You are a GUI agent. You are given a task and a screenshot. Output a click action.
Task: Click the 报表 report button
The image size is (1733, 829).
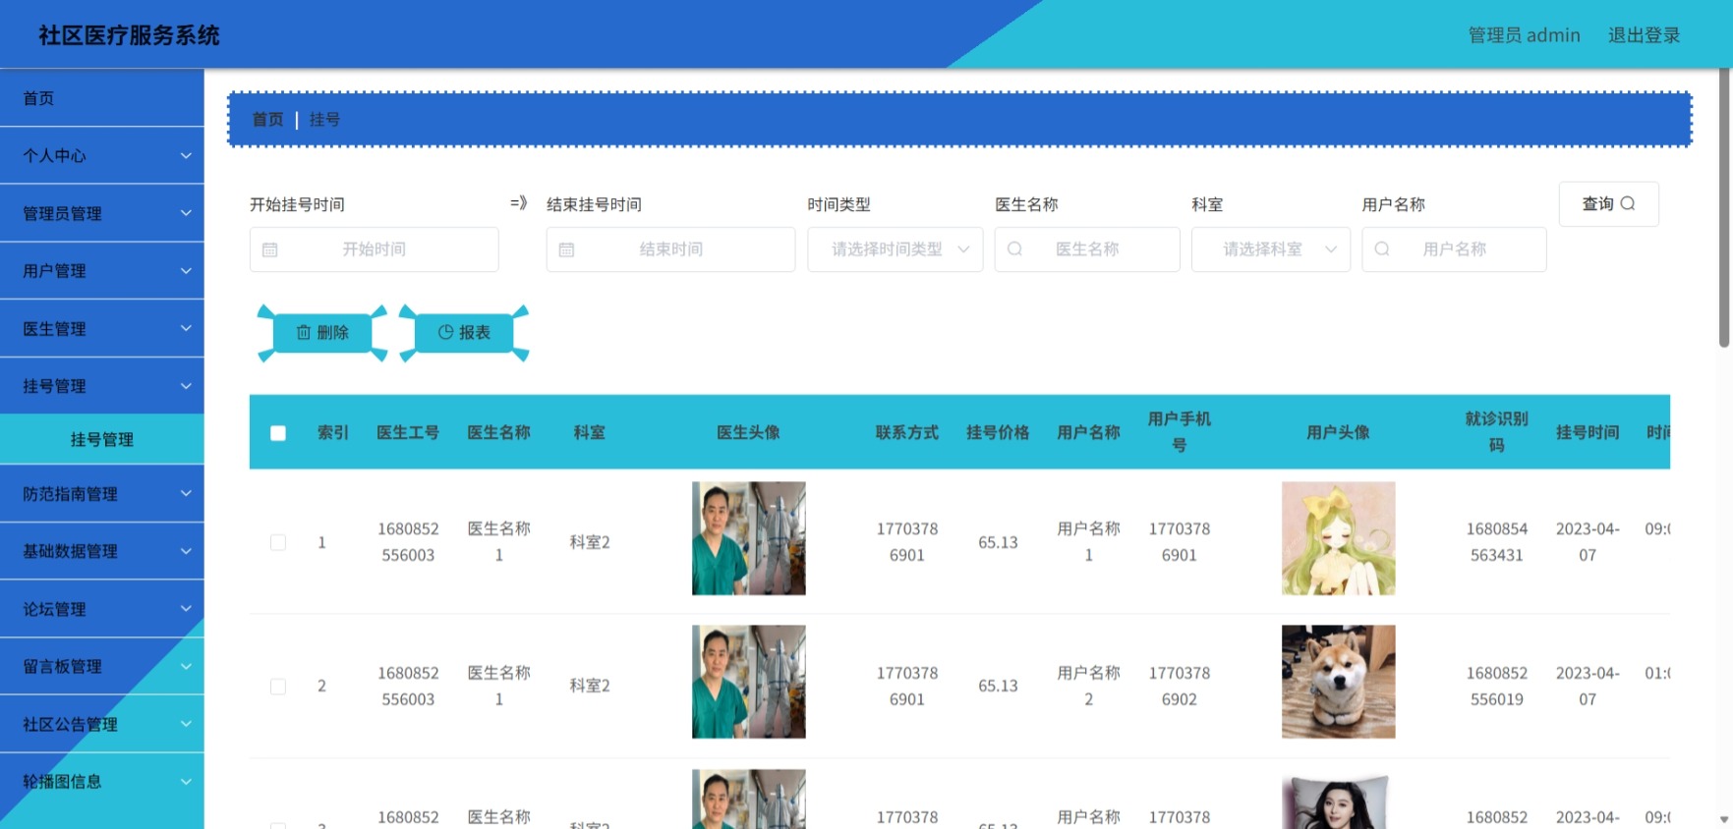[x=464, y=333]
